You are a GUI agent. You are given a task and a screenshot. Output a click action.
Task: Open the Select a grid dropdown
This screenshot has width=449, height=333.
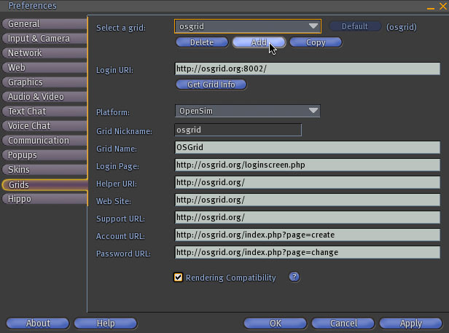click(x=248, y=26)
